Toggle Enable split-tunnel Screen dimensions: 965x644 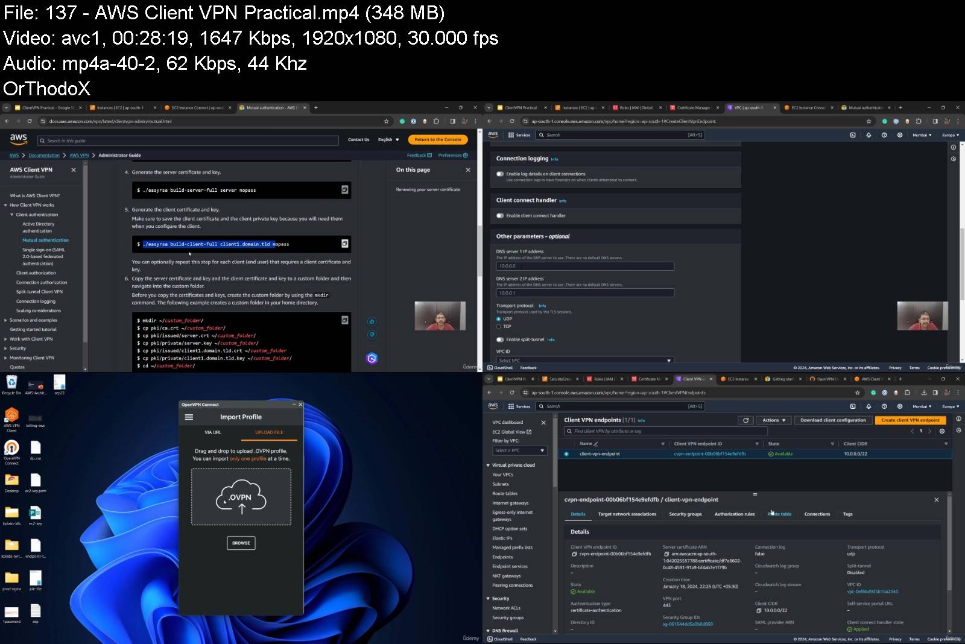click(x=500, y=339)
